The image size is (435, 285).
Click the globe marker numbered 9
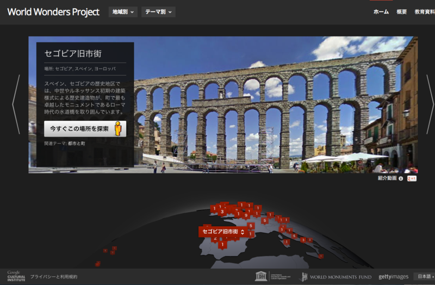[x=246, y=215]
